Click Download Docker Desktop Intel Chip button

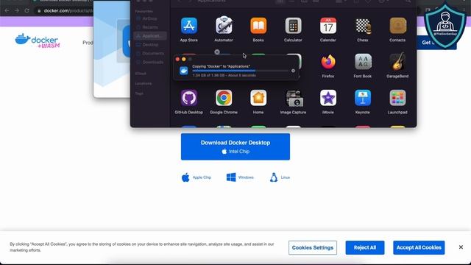(235, 146)
